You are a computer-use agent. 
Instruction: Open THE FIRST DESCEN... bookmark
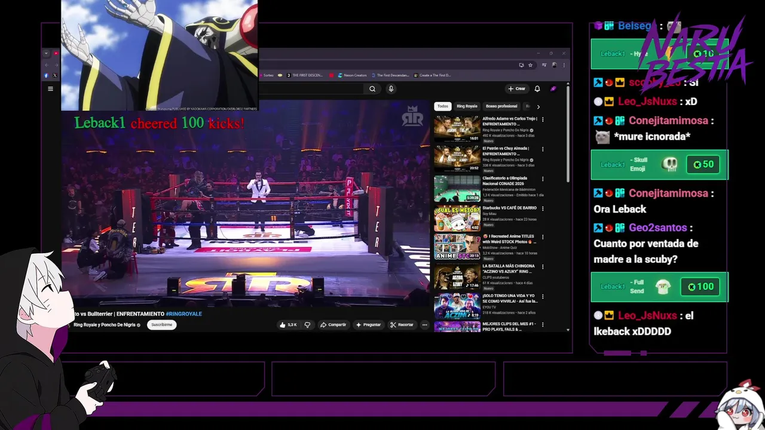point(305,75)
